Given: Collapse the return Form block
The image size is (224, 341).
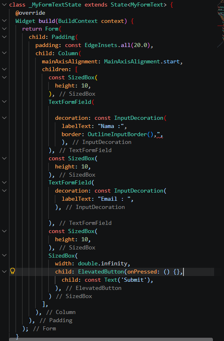Looking at the screenshot, I should pos(4,29).
